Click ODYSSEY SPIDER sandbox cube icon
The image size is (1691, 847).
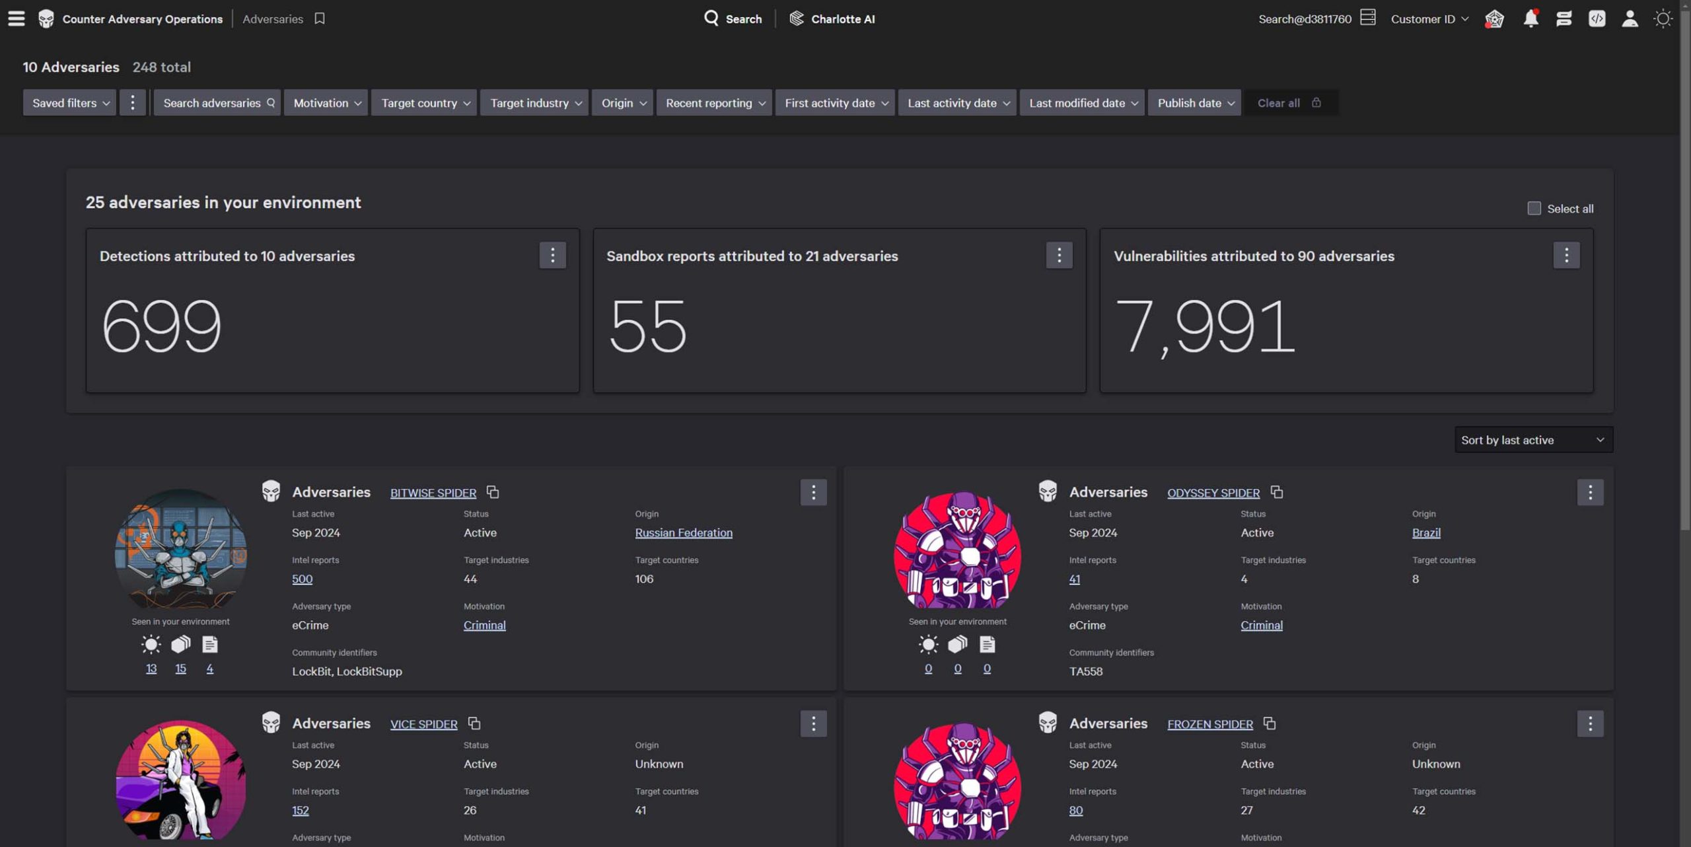tap(957, 644)
